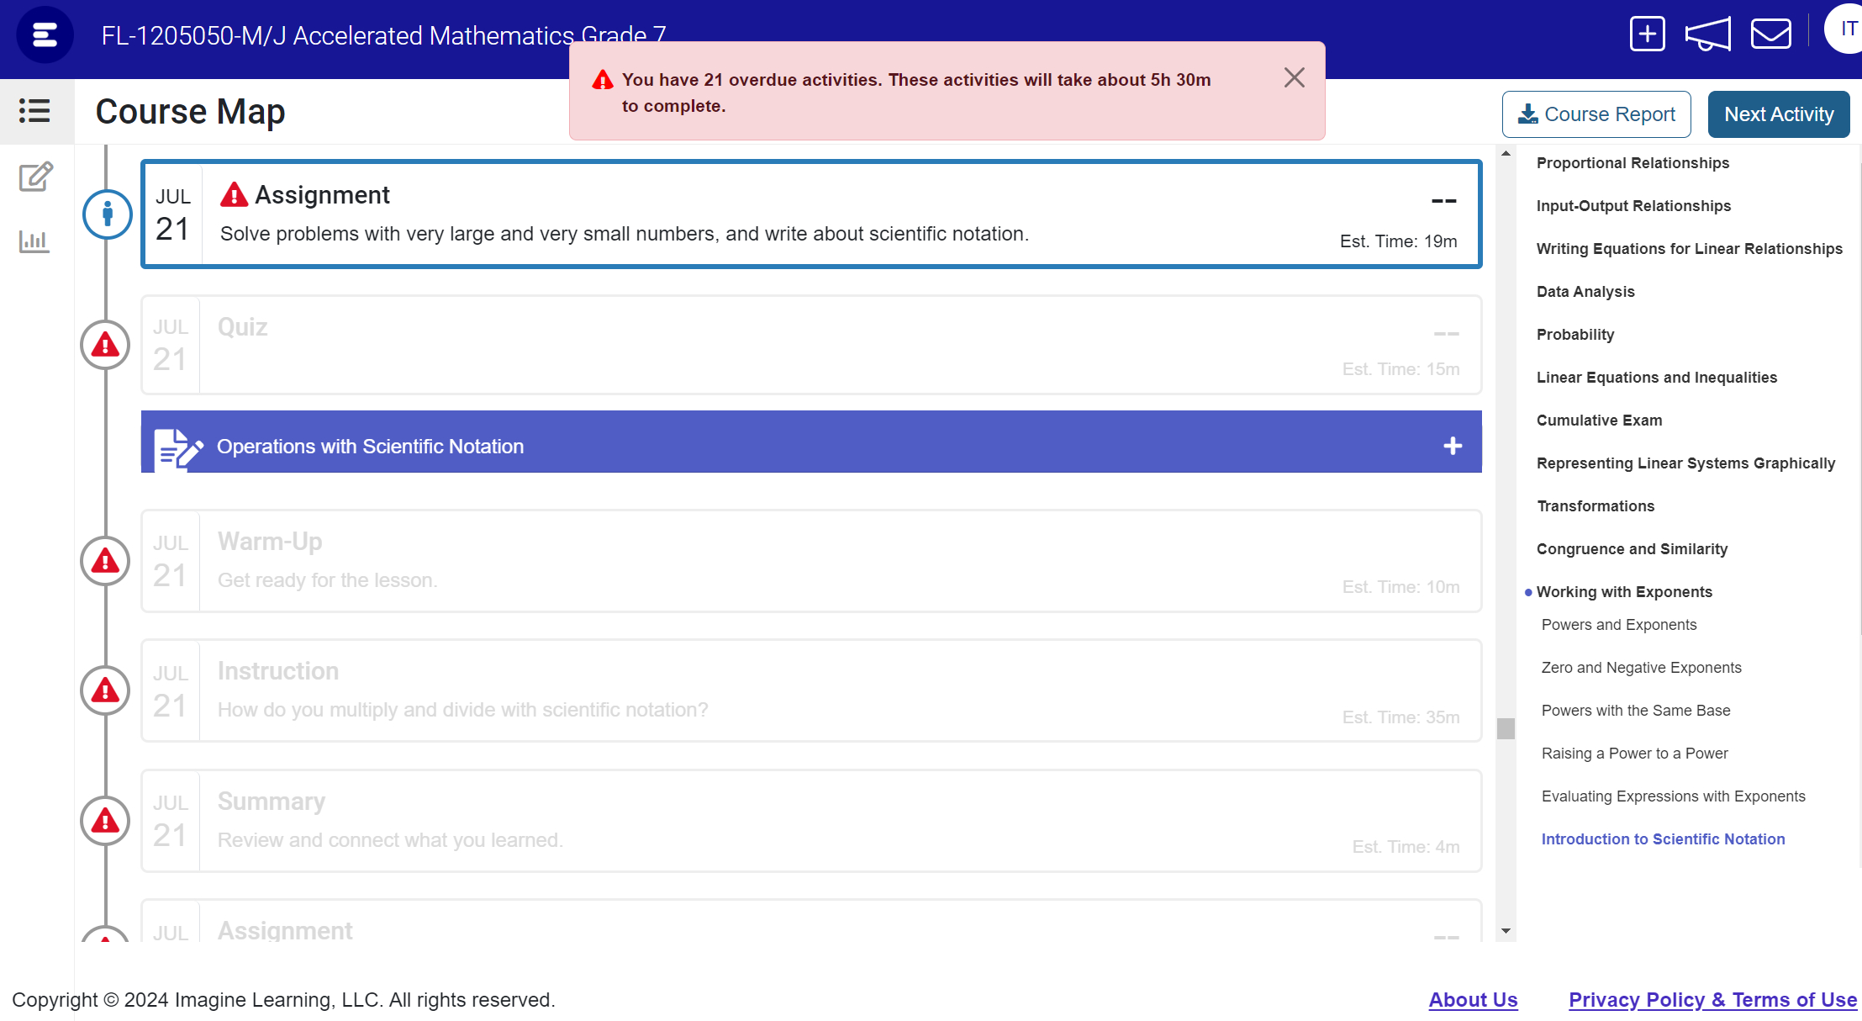
Task: Expand the Working with Exponents unit
Action: click(1623, 592)
